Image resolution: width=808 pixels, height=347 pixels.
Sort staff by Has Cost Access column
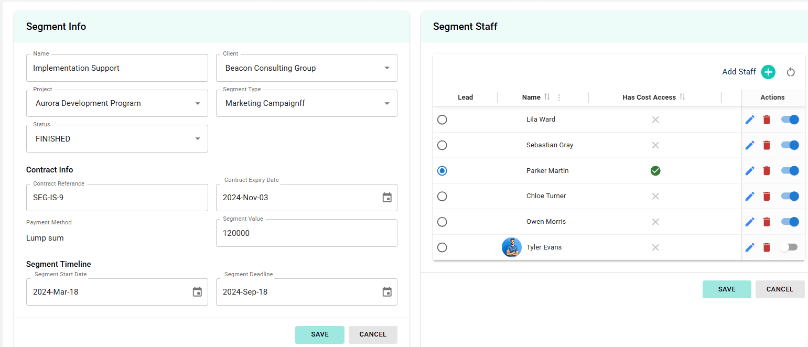[682, 96]
